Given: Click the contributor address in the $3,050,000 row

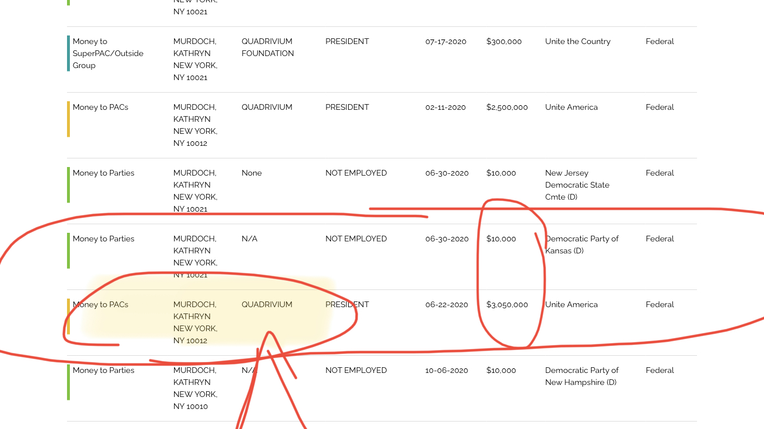Looking at the screenshot, I should (195, 335).
